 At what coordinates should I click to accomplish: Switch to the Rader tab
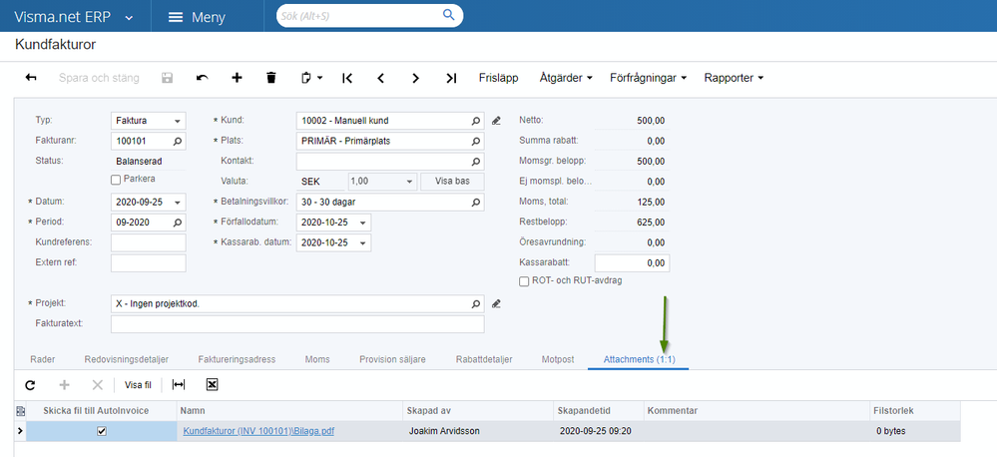[43, 359]
